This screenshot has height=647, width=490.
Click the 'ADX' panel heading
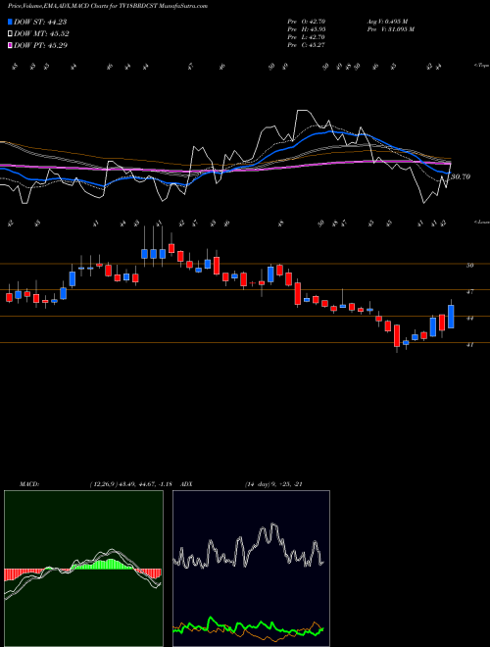[x=186, y=484]
